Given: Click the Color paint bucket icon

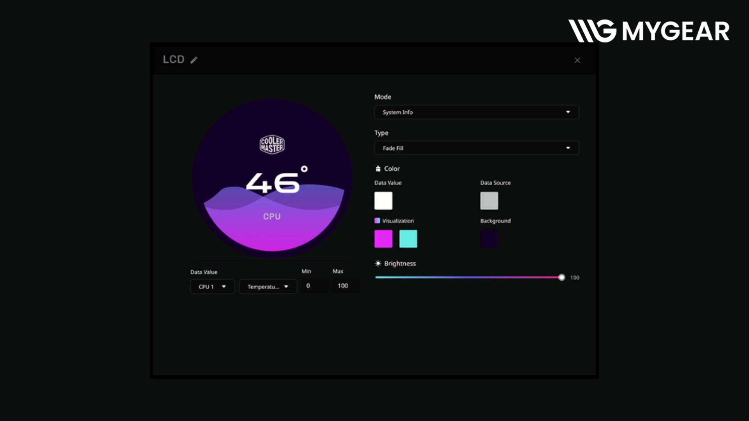Looking at the screenshot, I should [x=378, y=169].
